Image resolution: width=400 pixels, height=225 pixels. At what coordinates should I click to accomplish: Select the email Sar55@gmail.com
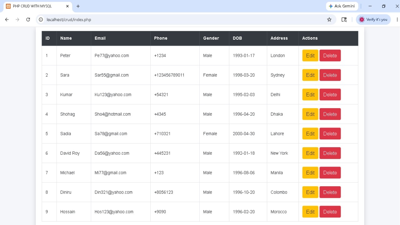(112, 75)
